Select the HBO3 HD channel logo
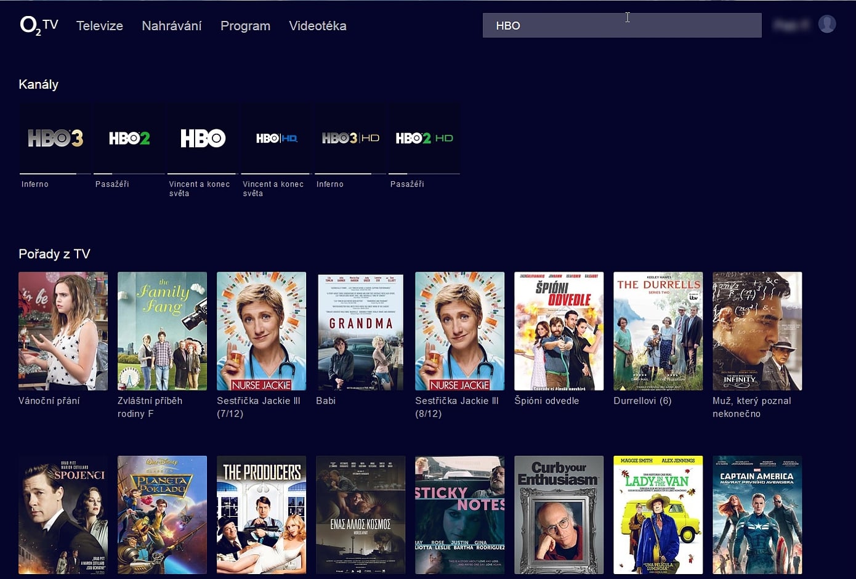This screenshot has height=579, width=856. (350, 138)
